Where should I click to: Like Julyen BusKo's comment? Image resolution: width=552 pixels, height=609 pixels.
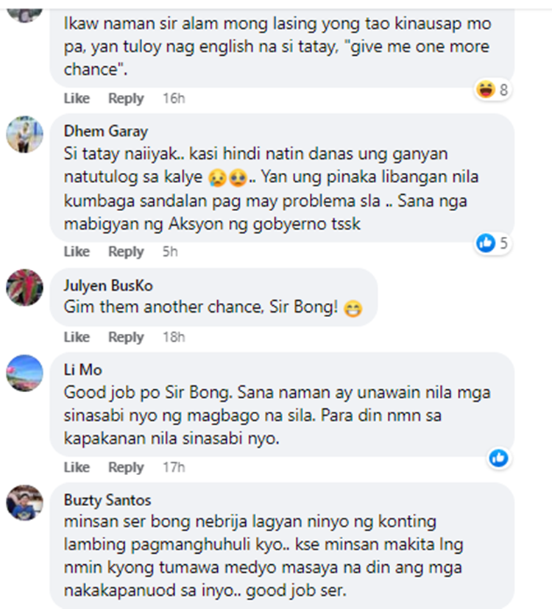pyautogui.click(x=77, y=337)
